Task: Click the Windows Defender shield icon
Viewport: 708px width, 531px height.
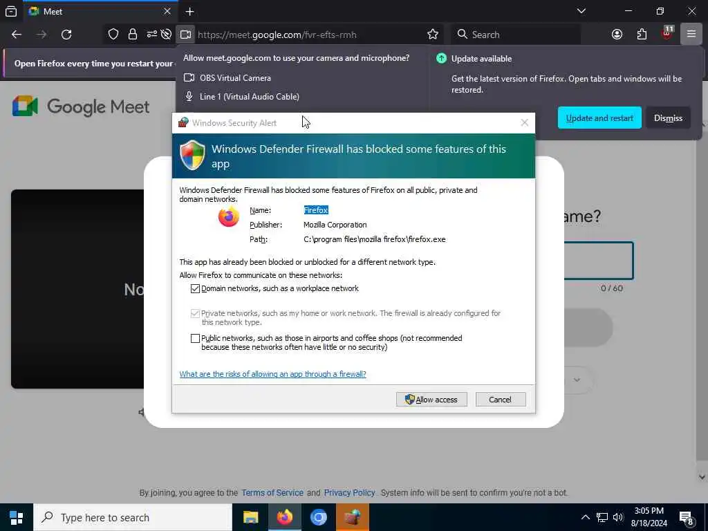Action: tap(192, 155)
